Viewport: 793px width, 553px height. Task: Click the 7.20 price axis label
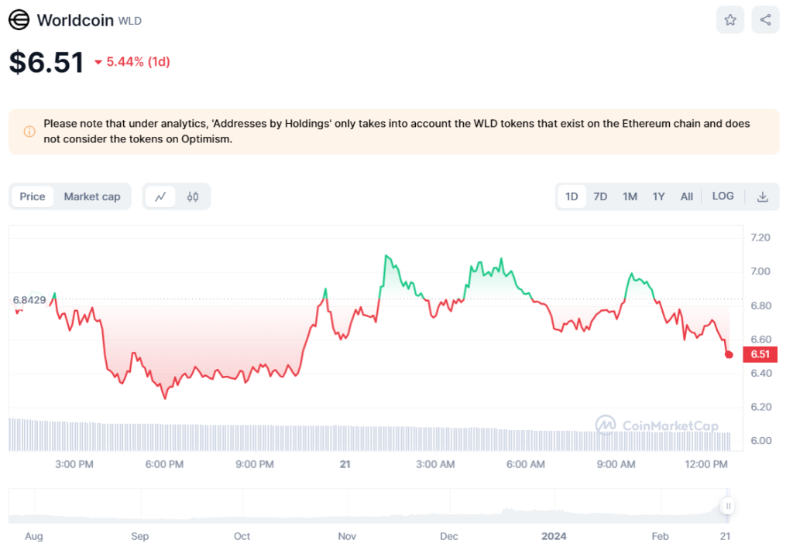coord(760,237)
